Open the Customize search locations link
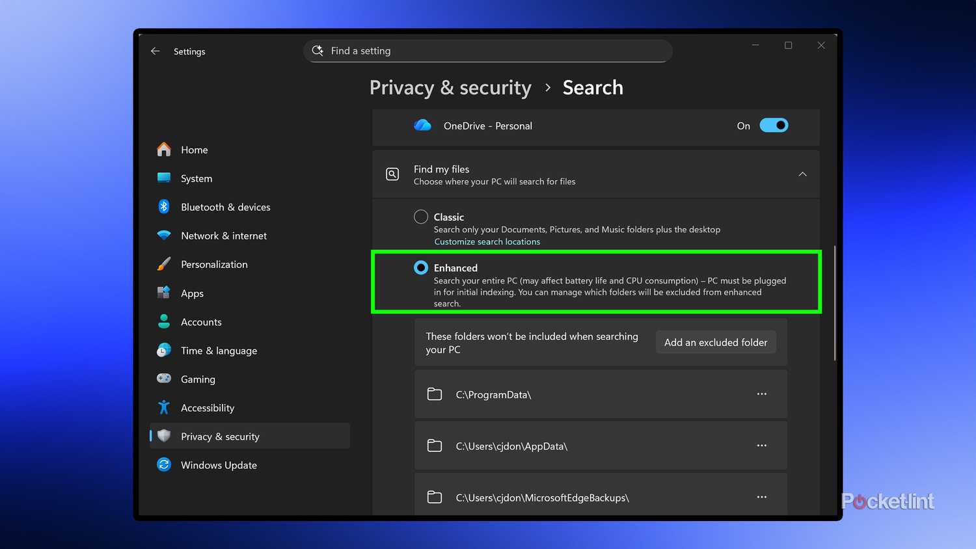 pos(487,241)
